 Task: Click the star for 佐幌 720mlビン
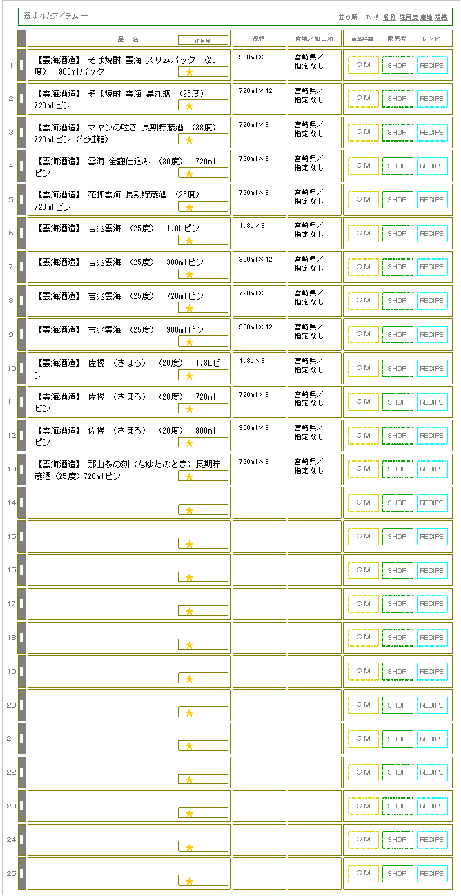189,409
